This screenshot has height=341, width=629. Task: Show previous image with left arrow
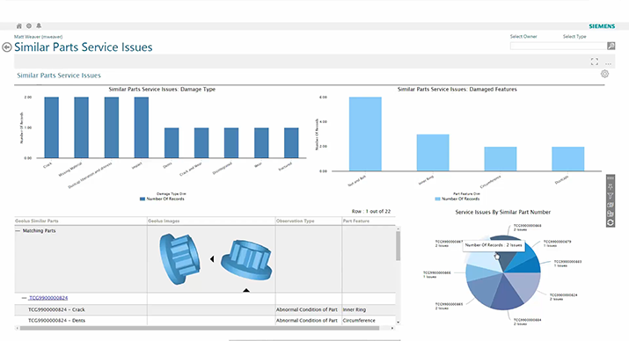(212, 259)
